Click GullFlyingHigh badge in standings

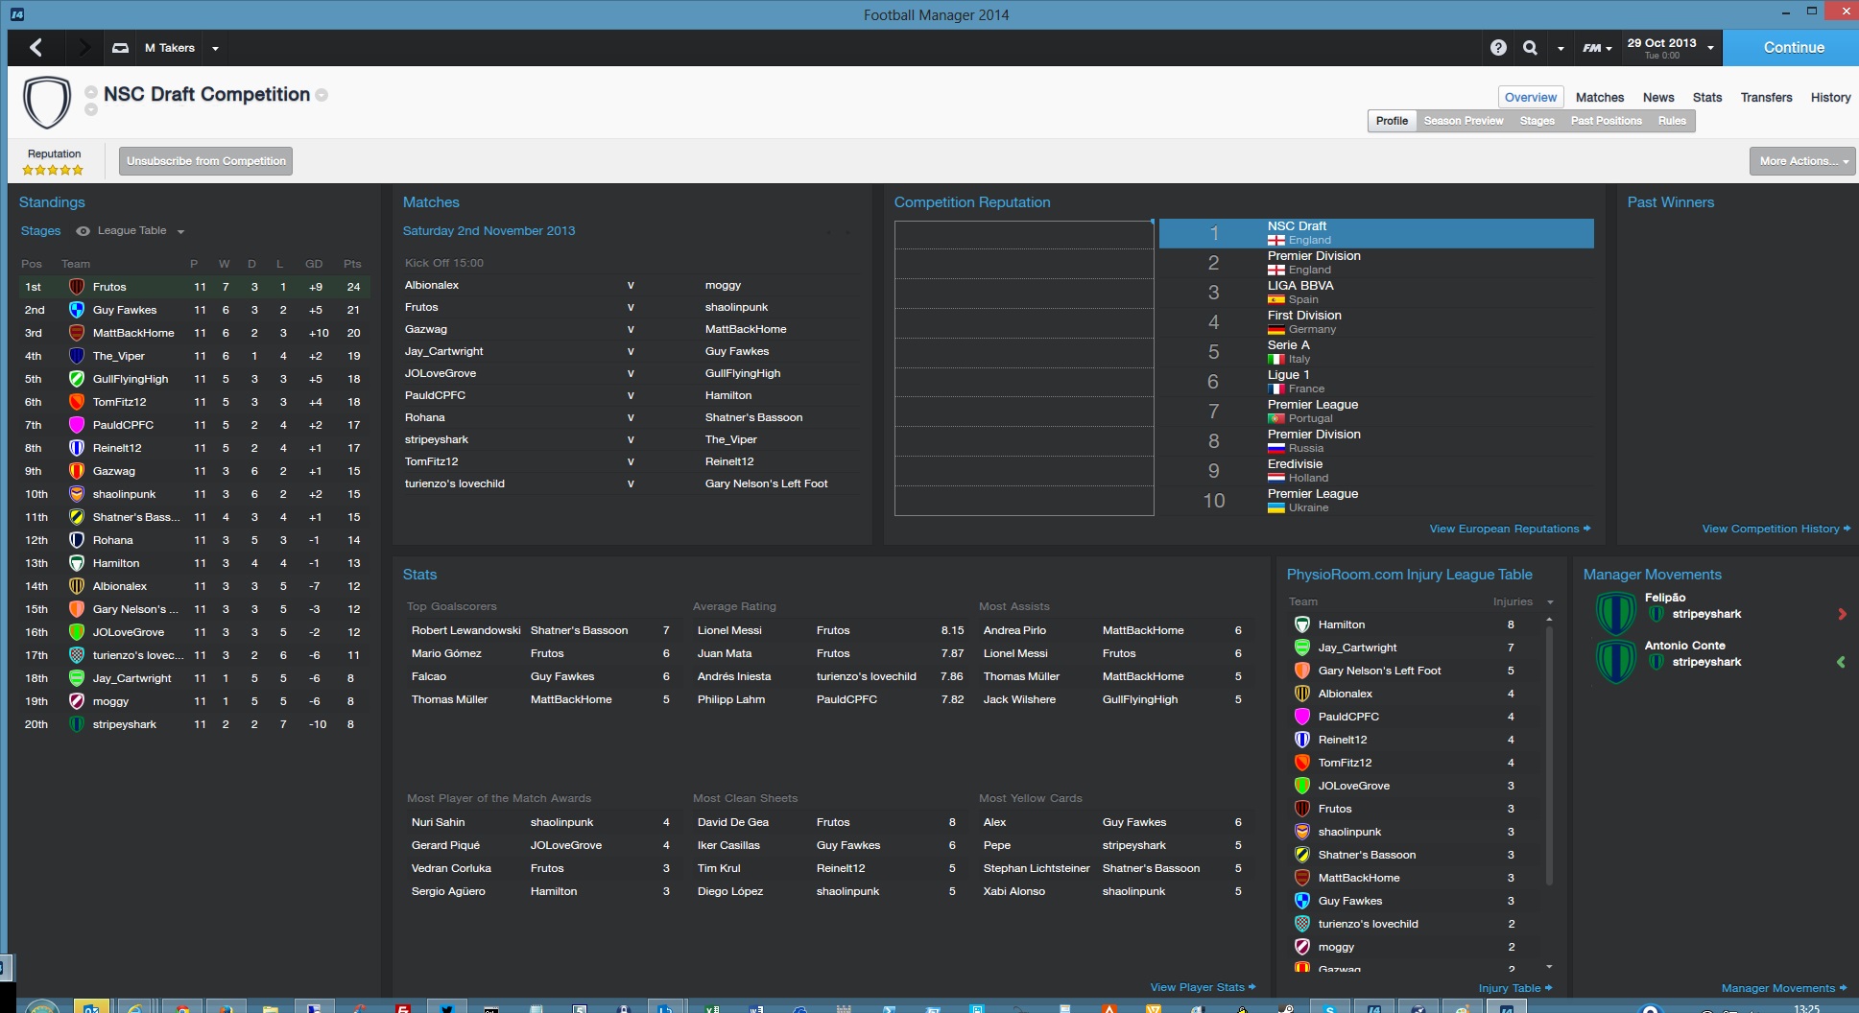pyautogui.click(x=76, y=379)
